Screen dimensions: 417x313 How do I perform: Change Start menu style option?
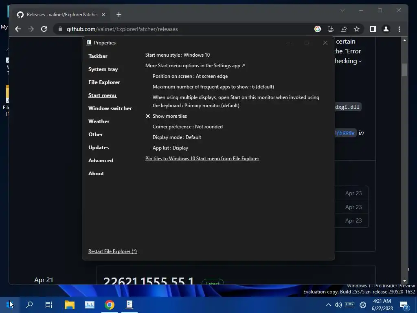point(178,55)
